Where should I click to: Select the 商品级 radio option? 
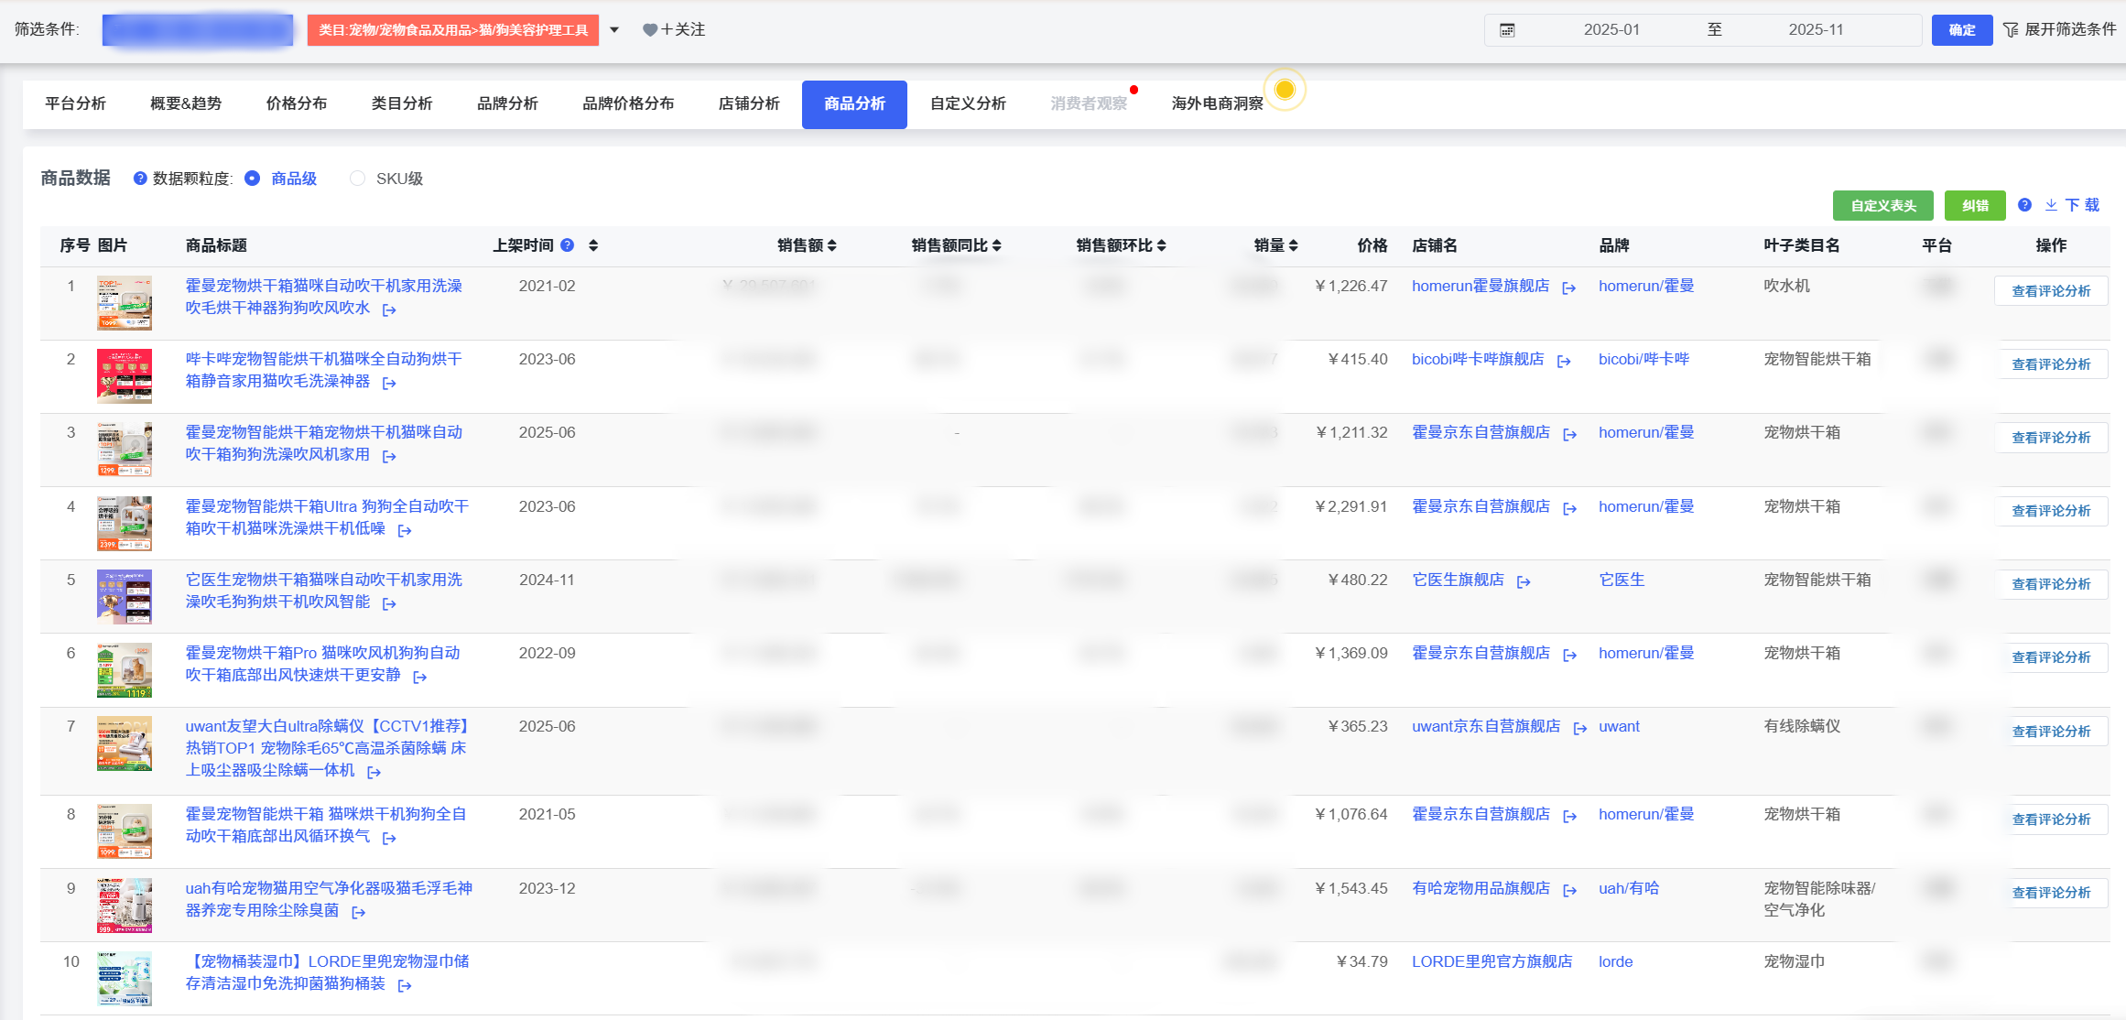pos(252,178)
